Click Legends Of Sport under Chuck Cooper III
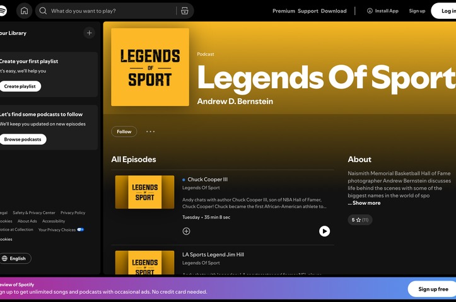This screenshot has width=456, height=302. coord(201,188)
